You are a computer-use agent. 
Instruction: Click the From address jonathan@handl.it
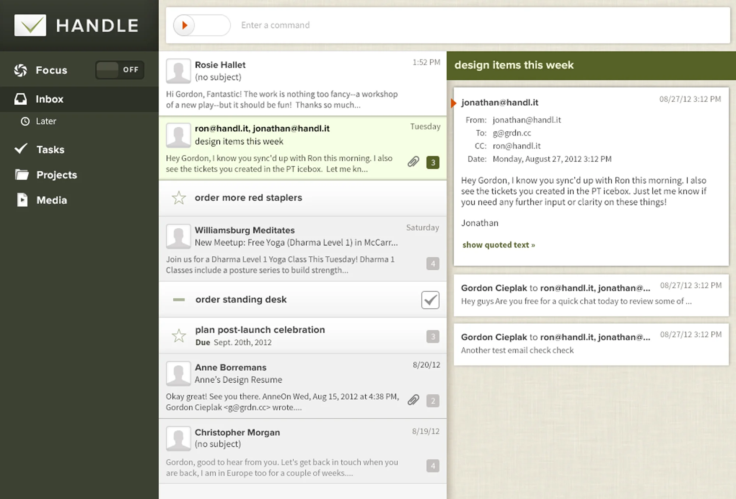tap(527, 120)
